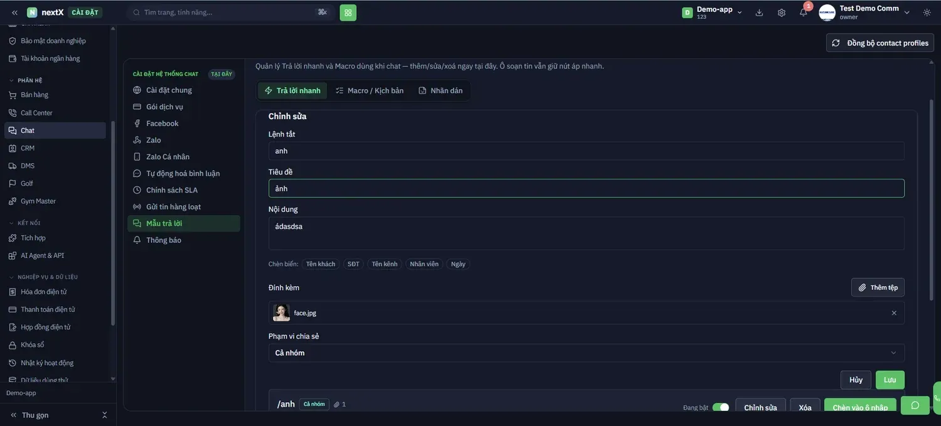Expand the Phạm vi chia sẻ dropdown
The image size is (941, 426).
[x=587, y=353]
